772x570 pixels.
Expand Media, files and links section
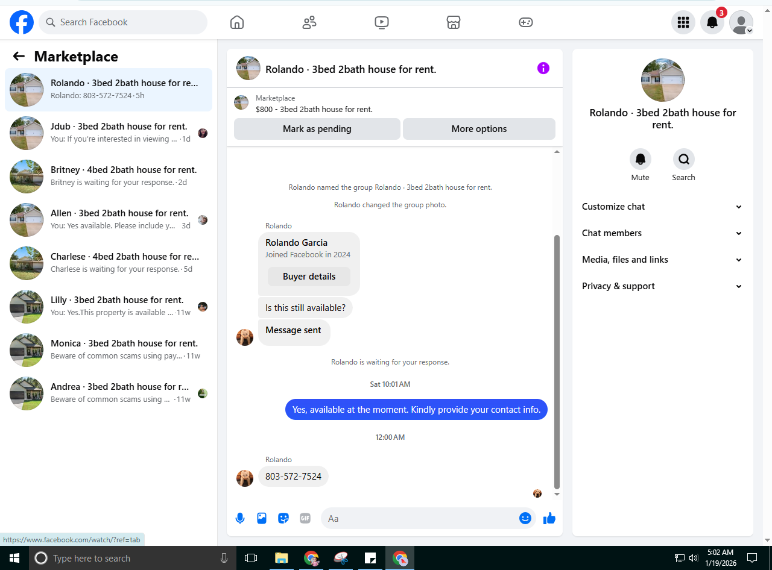click(663, 260)
